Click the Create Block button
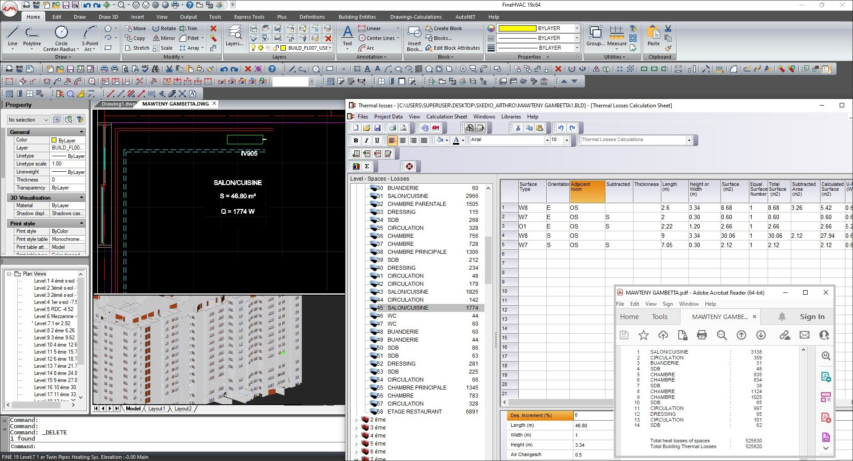Viewport: 853px width, 461px height. coord(444,28)
